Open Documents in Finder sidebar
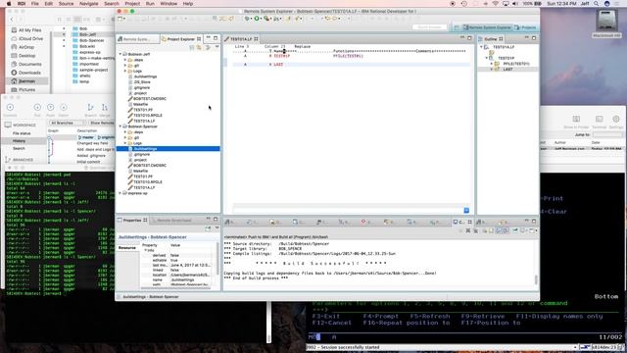 29,64
